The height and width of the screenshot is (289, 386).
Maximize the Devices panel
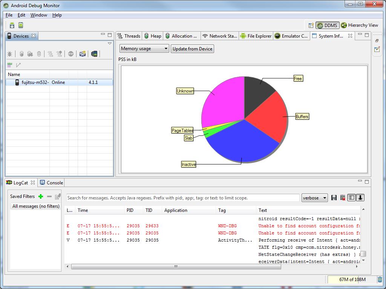pos(110,35)
